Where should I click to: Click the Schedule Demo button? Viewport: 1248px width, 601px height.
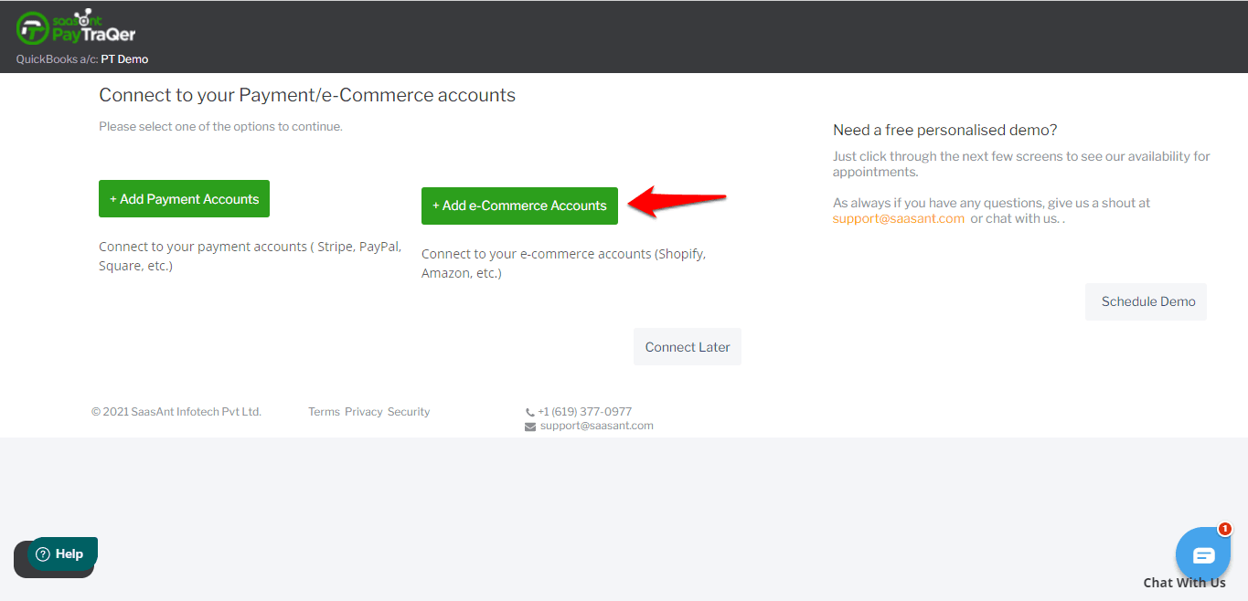[x=1147, y=301]
